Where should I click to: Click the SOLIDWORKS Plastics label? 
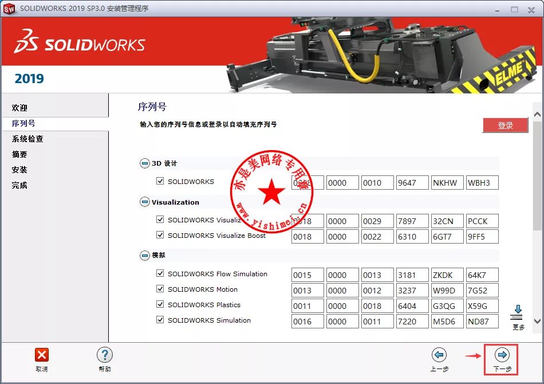tap(204, 304)
